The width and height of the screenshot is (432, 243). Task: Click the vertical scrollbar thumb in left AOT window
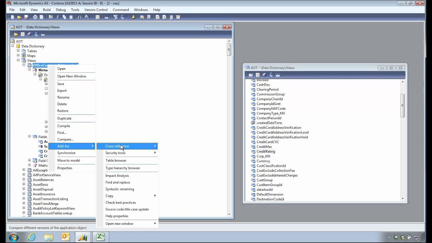point(229,49)
